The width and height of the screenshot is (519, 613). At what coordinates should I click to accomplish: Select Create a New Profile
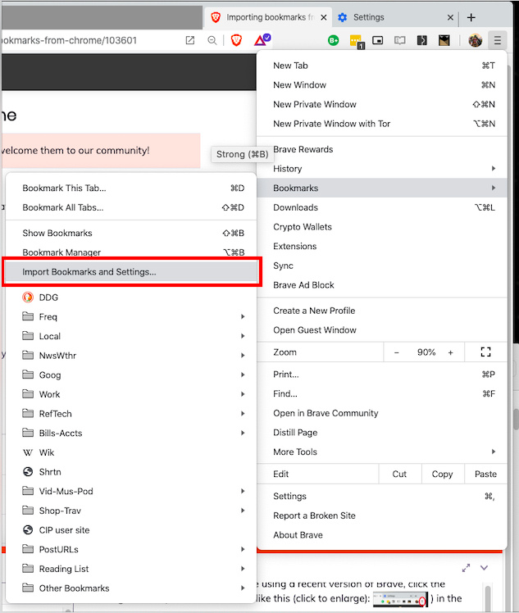(x=382, y=311)
